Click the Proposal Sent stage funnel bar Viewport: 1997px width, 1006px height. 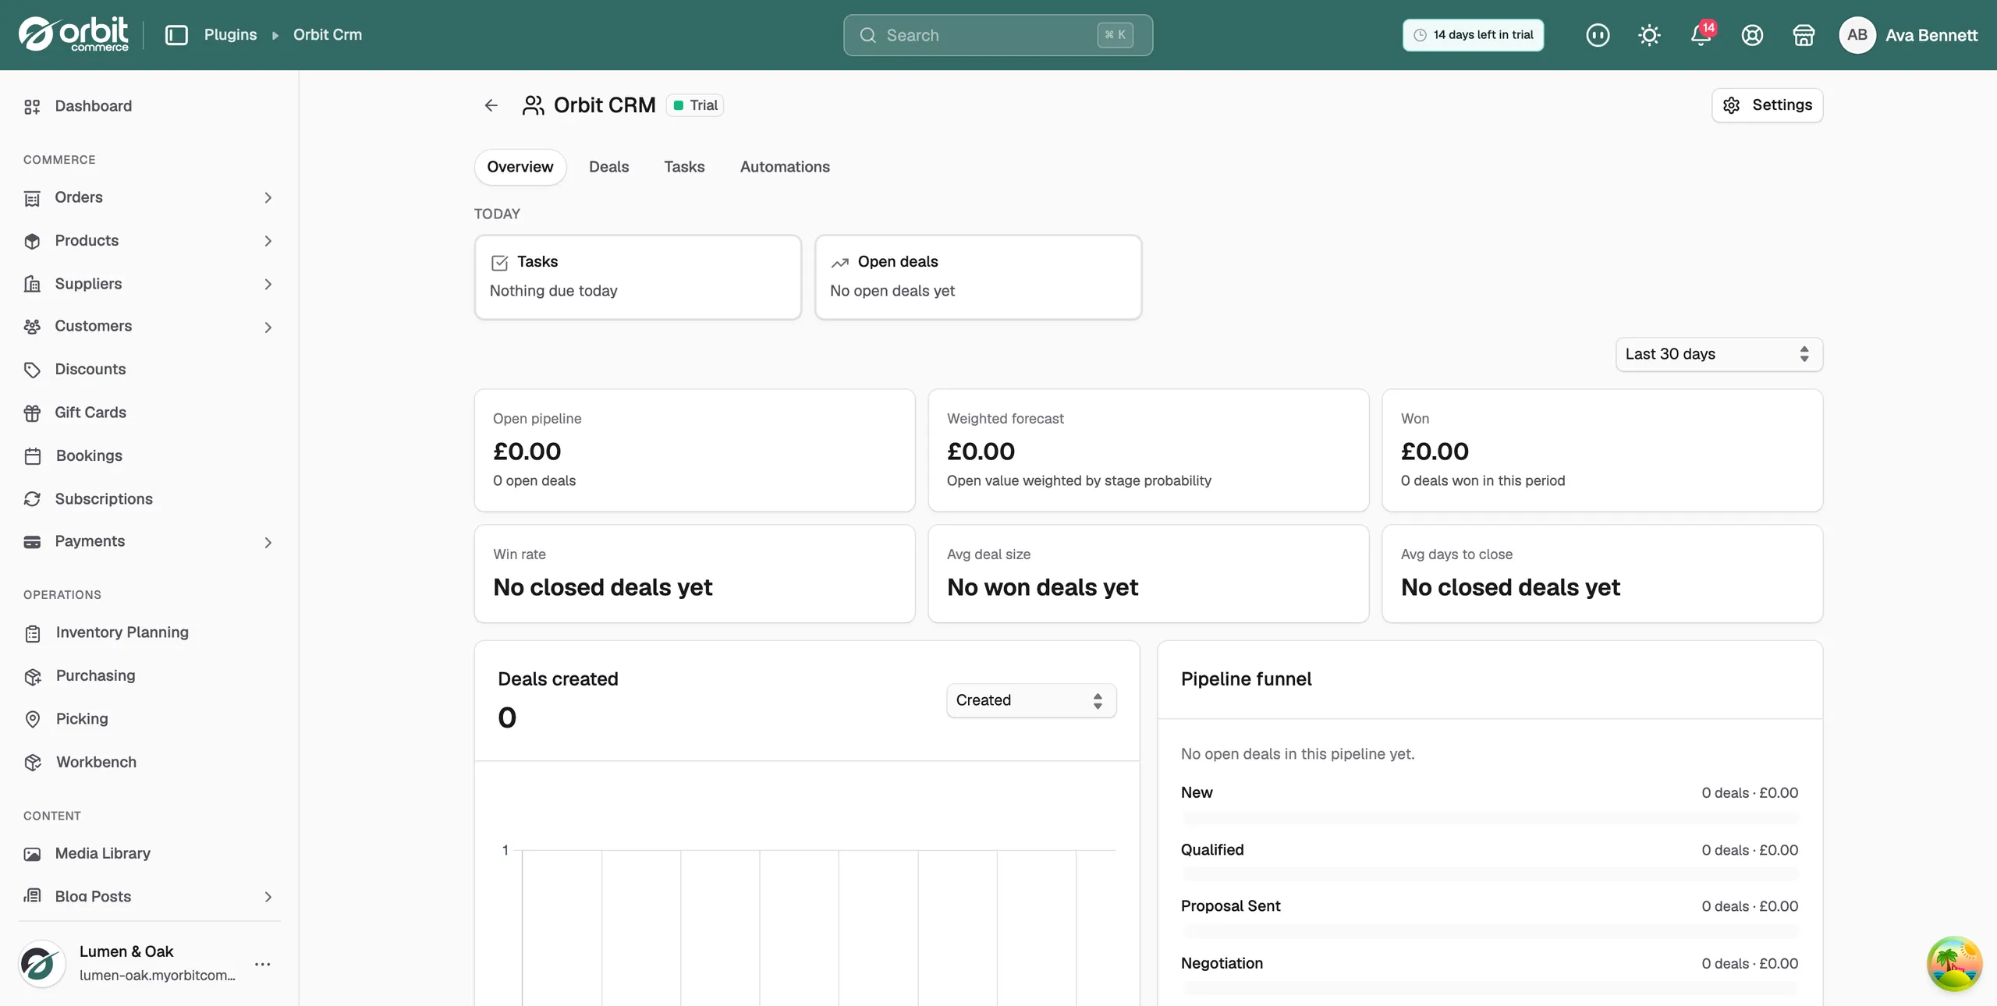pos(1489,931)
